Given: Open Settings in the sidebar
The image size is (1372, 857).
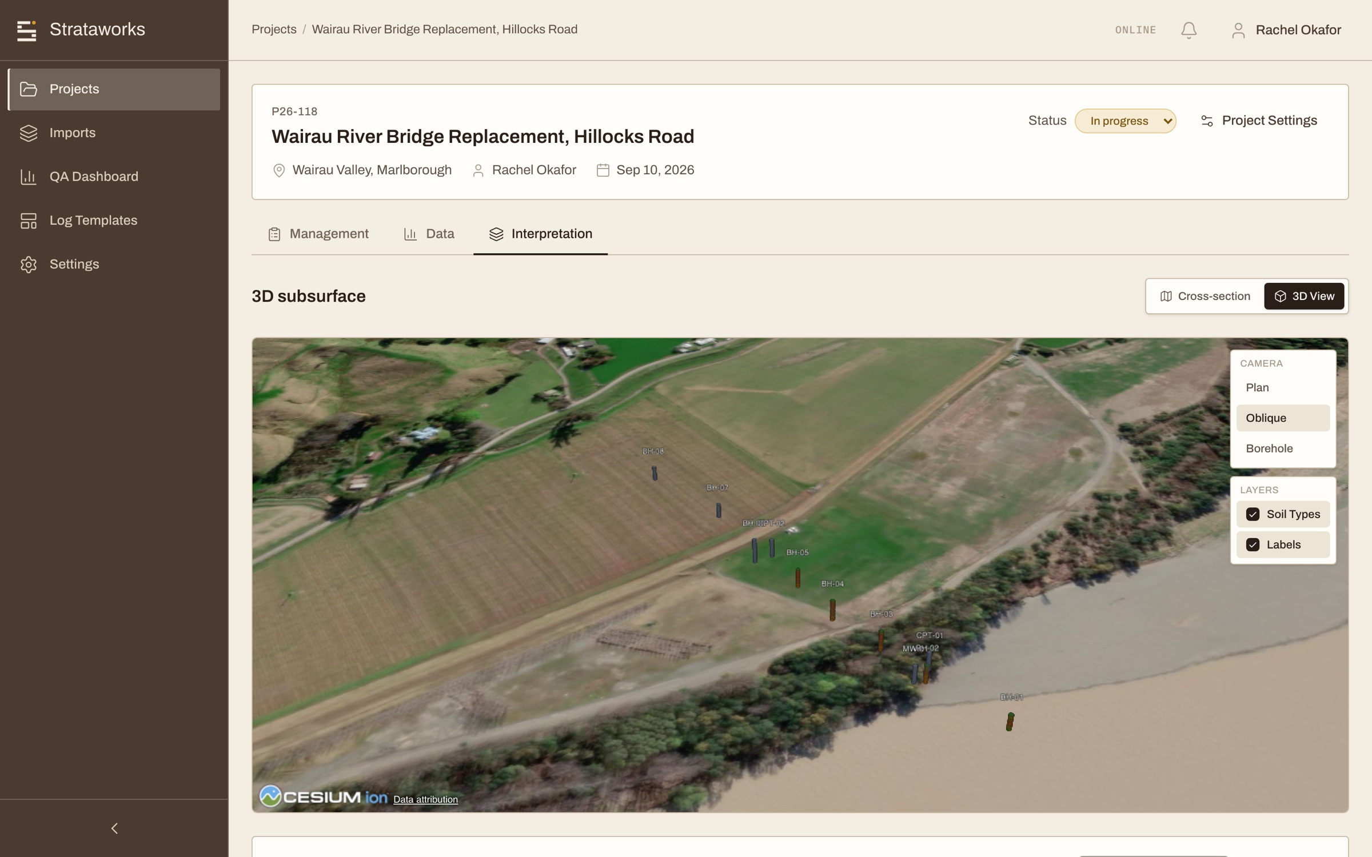Looking at the screenshot, I should [114, 265].
